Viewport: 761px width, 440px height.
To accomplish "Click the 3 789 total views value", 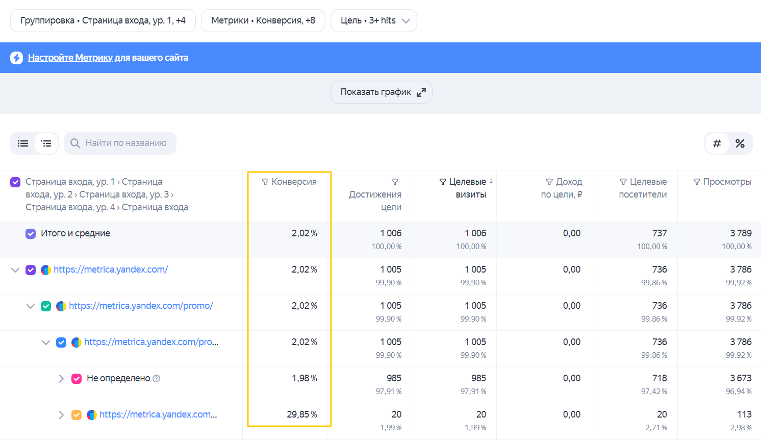I will [x=741, y=233].
